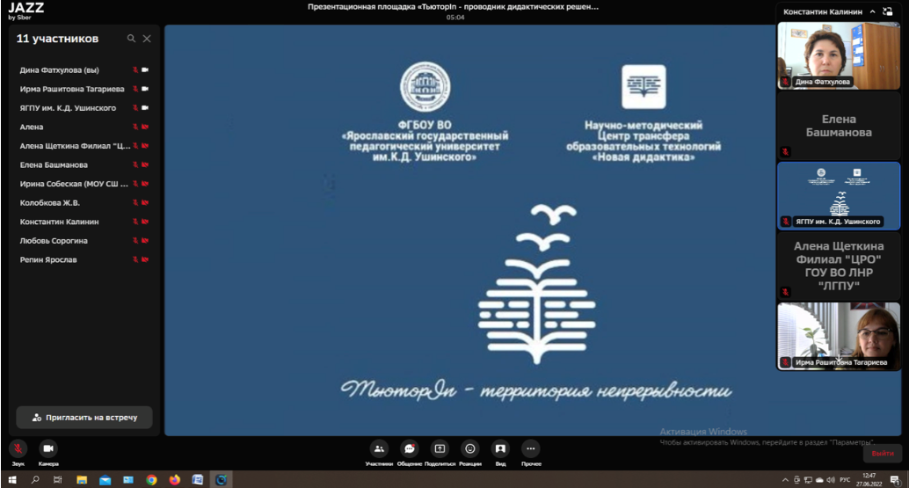This screenshot has height=488, width=909.
Task: Collapse video strip using chevron near Константин Калинин
Action: pos(872,12)
